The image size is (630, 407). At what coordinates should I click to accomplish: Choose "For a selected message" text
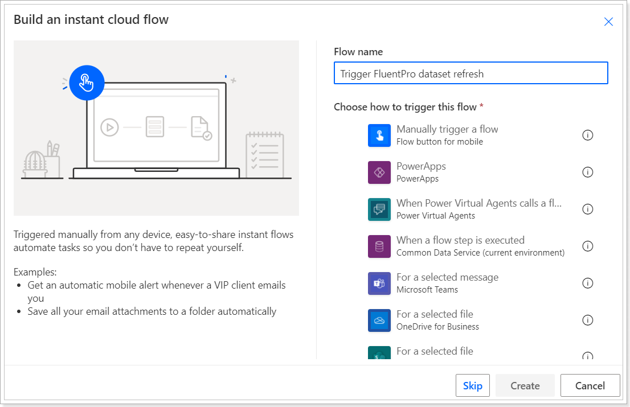coord(447,277)
